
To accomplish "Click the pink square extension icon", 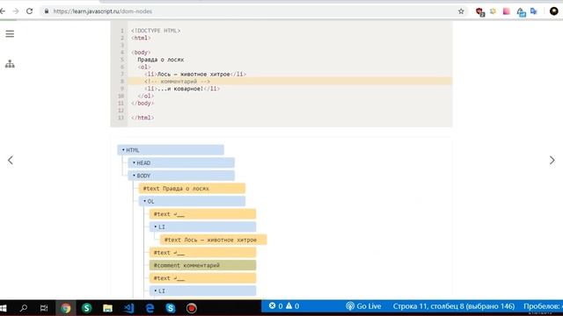I will tap(507, 11).
